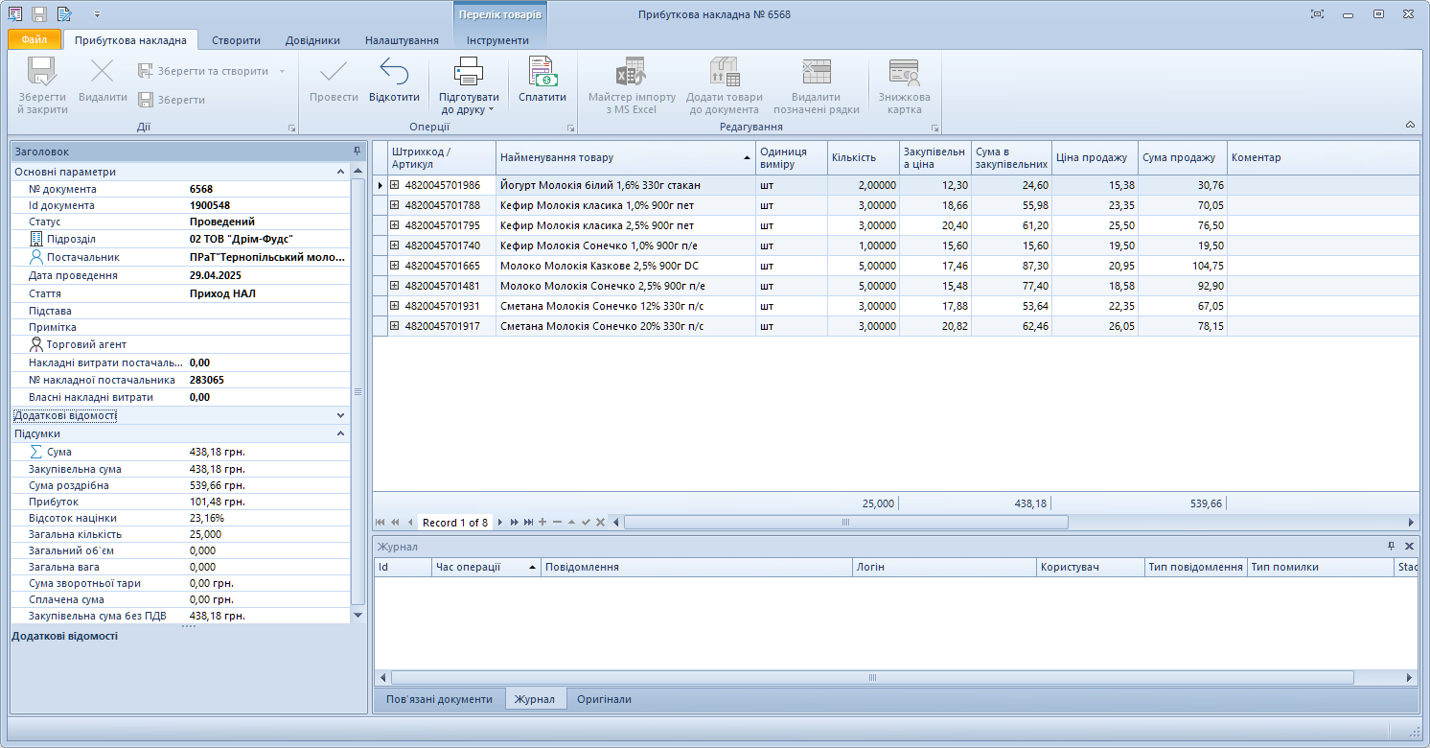
Task: Click the cancel edit X in navigator
Action: [x=600, y=523]
